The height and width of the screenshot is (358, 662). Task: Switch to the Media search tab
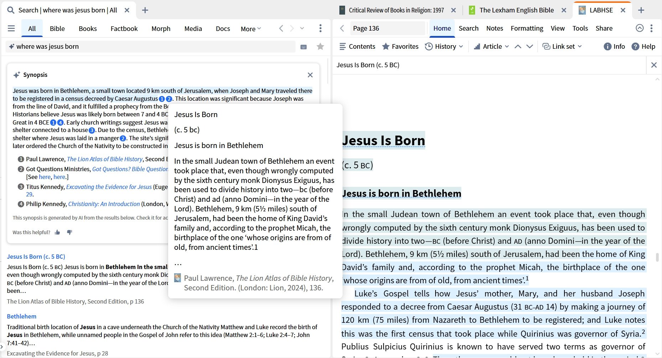point(193,28)
